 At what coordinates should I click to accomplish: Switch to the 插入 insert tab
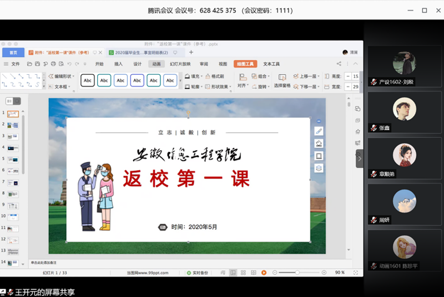tap(118, 64)
